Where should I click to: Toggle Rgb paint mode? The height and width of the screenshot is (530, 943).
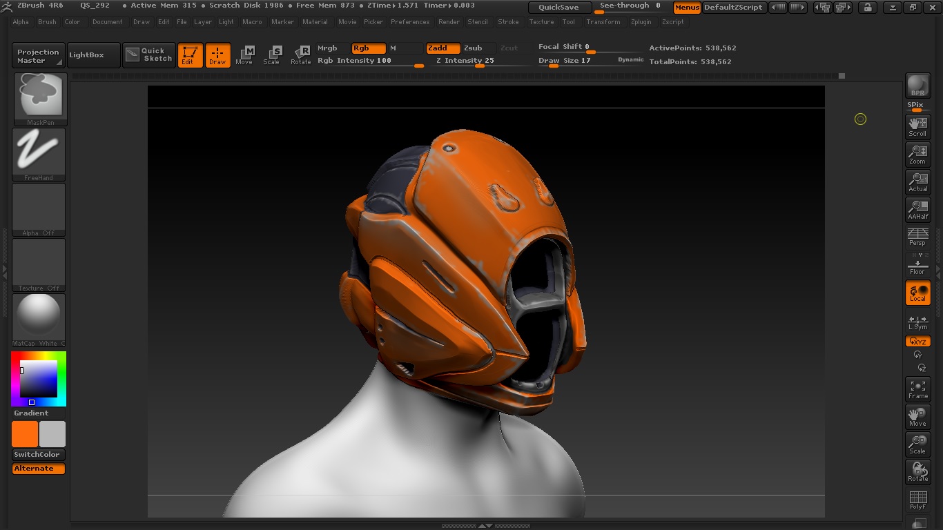point(369,48)
